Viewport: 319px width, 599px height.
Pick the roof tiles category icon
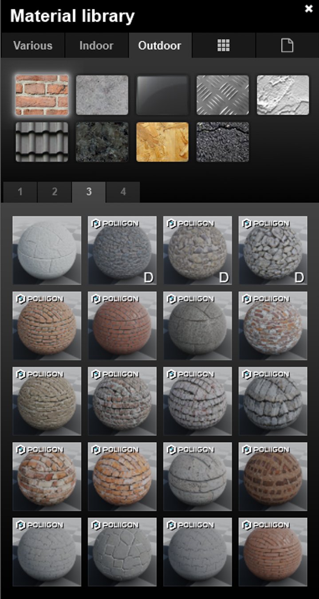42,142
